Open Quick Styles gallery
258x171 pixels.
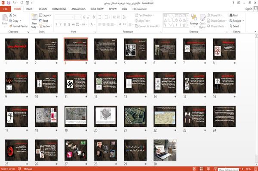203,21
